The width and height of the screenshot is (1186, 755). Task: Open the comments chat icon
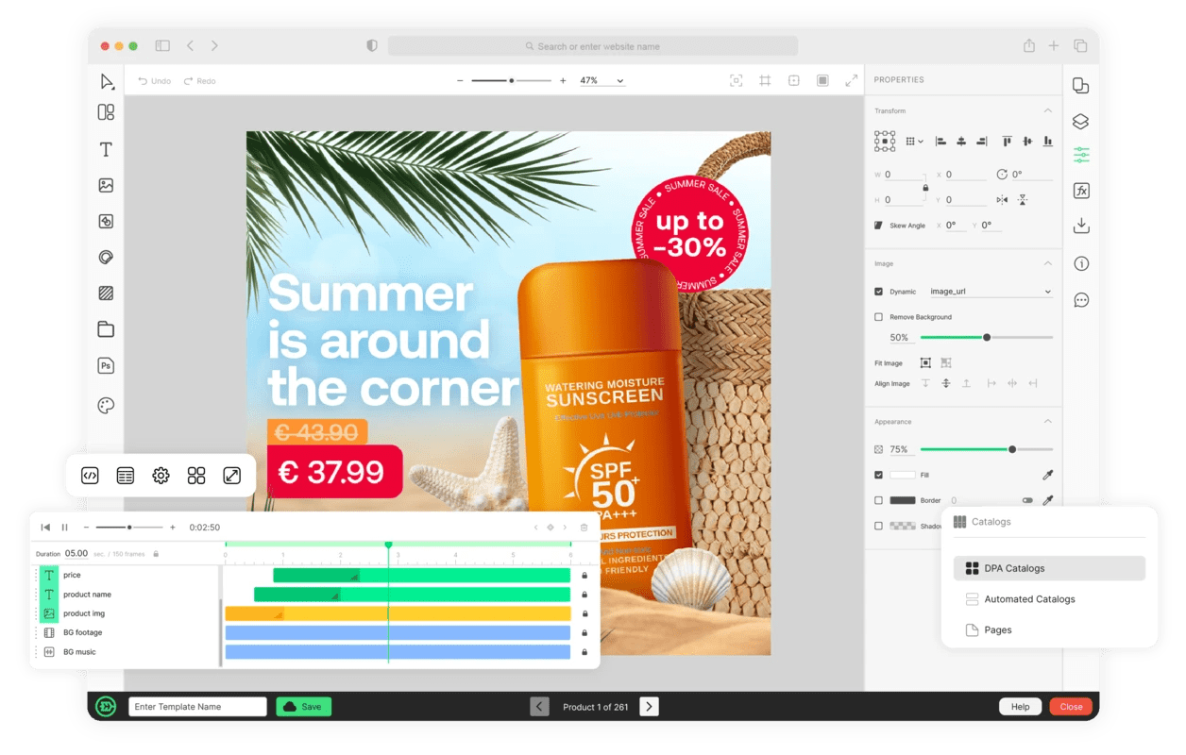point(1081,300)
